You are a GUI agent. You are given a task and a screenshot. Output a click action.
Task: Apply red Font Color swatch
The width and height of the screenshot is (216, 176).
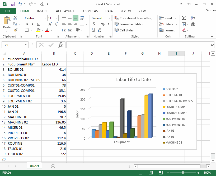click(47, 30)
